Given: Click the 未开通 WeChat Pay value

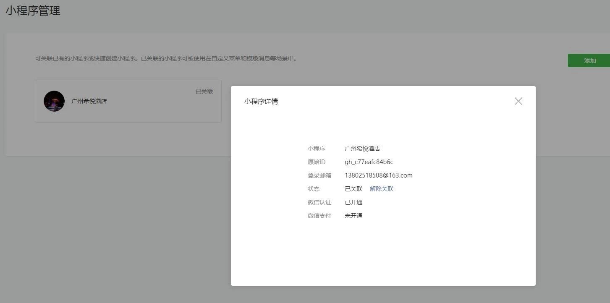Looking at the screenshot, I should click(353, 216).
